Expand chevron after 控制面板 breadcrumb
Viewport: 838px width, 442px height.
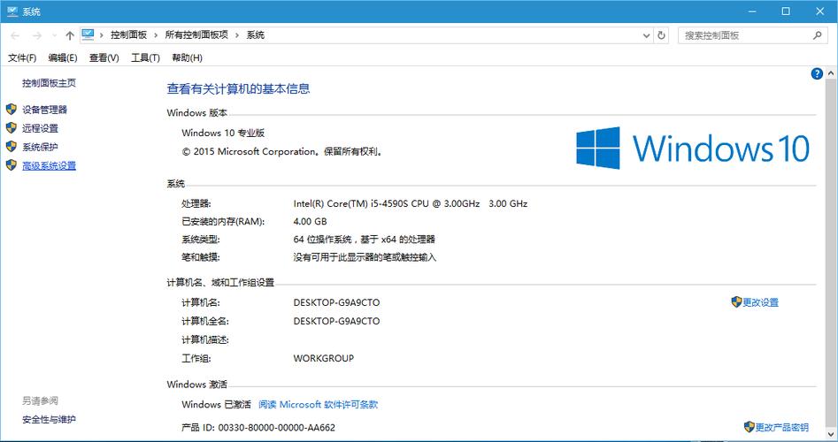pos(156,35)
